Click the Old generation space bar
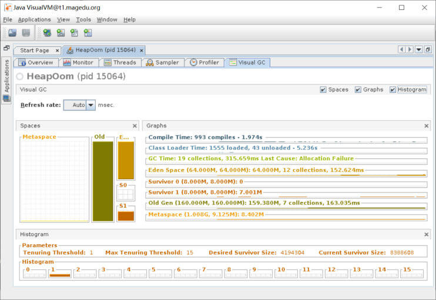The image size is (436, 300). pyautogui.click(x=103, y=181)
